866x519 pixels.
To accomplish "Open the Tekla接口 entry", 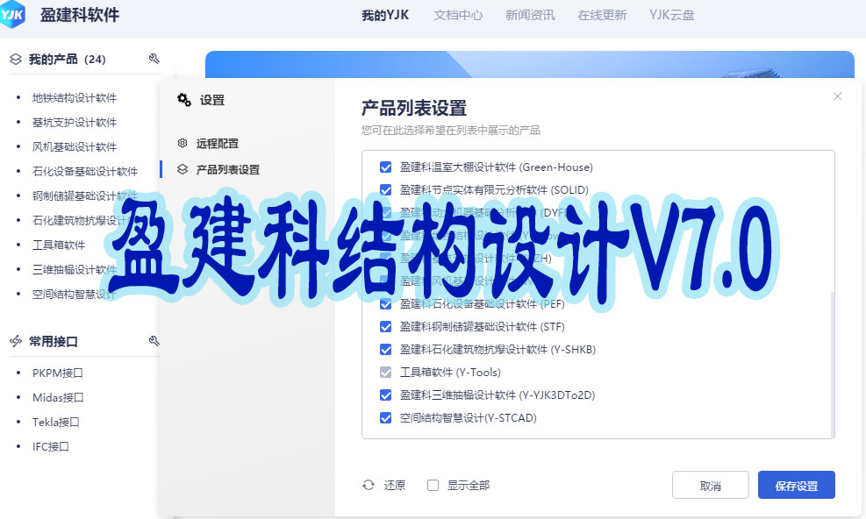I will [x=56, y=422].
